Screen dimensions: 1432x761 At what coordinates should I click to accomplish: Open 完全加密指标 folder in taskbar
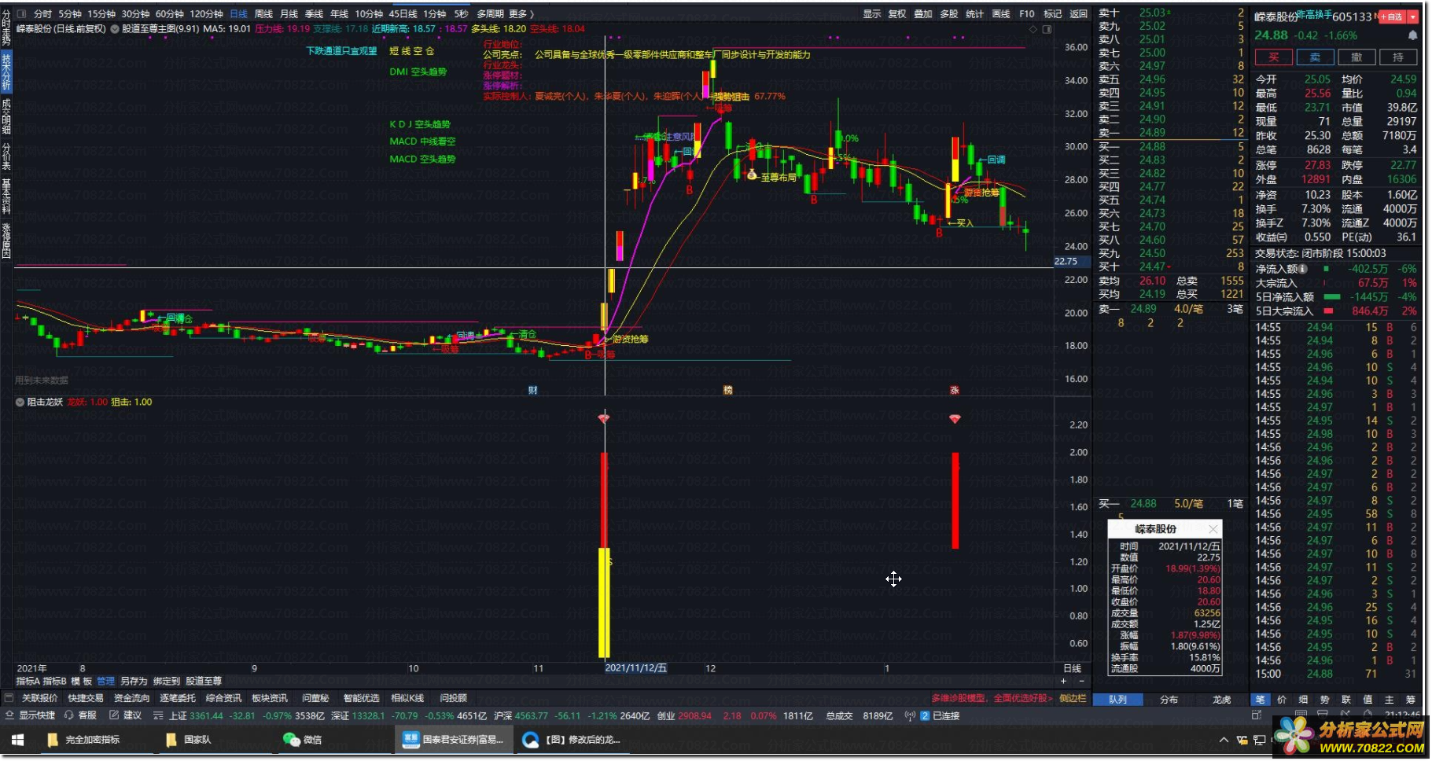(x=84, y=740)
